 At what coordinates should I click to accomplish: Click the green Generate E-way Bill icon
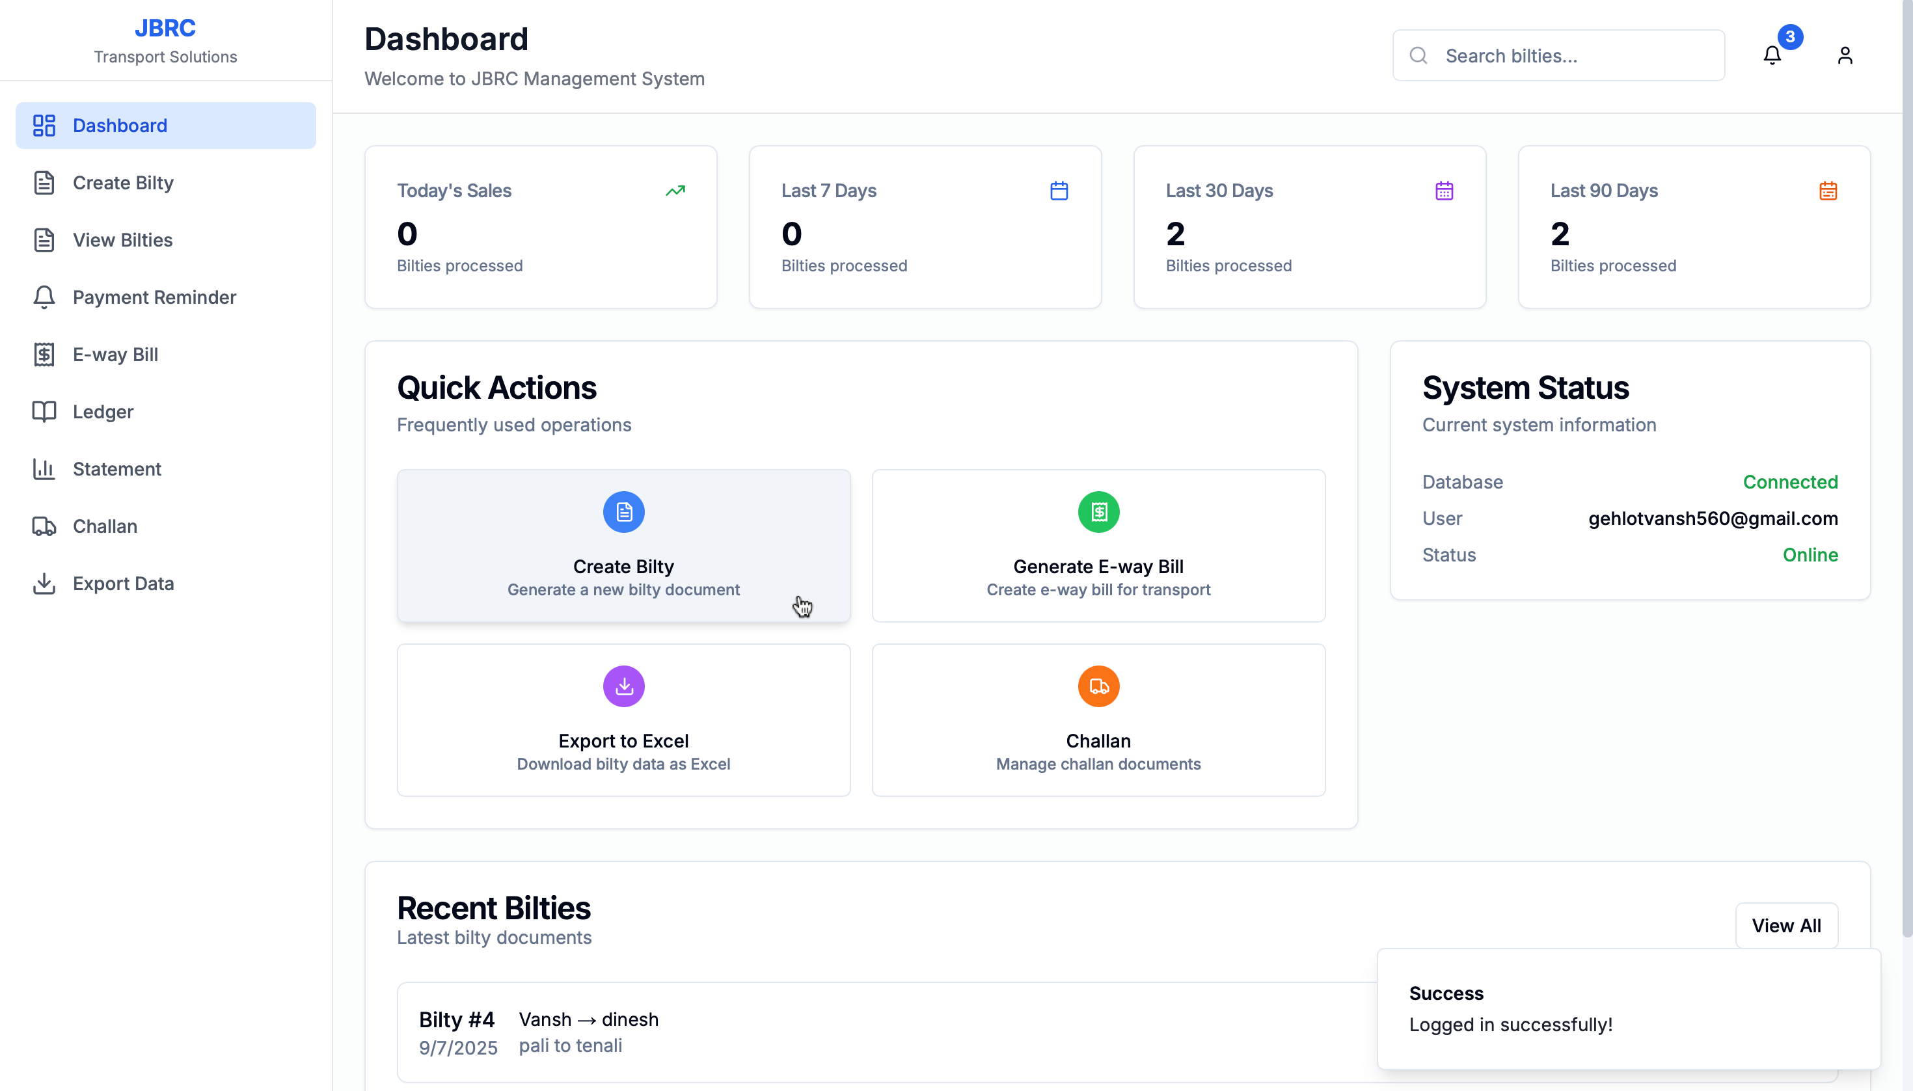coord(1098,512)
